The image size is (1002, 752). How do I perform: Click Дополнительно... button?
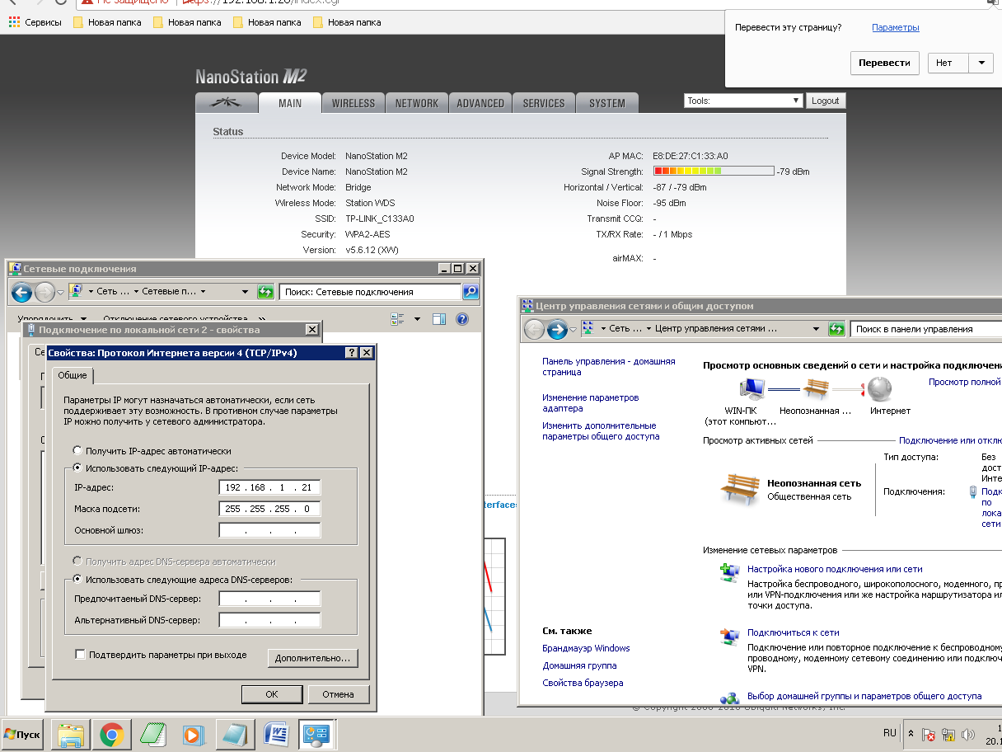(x=313, y=658)
